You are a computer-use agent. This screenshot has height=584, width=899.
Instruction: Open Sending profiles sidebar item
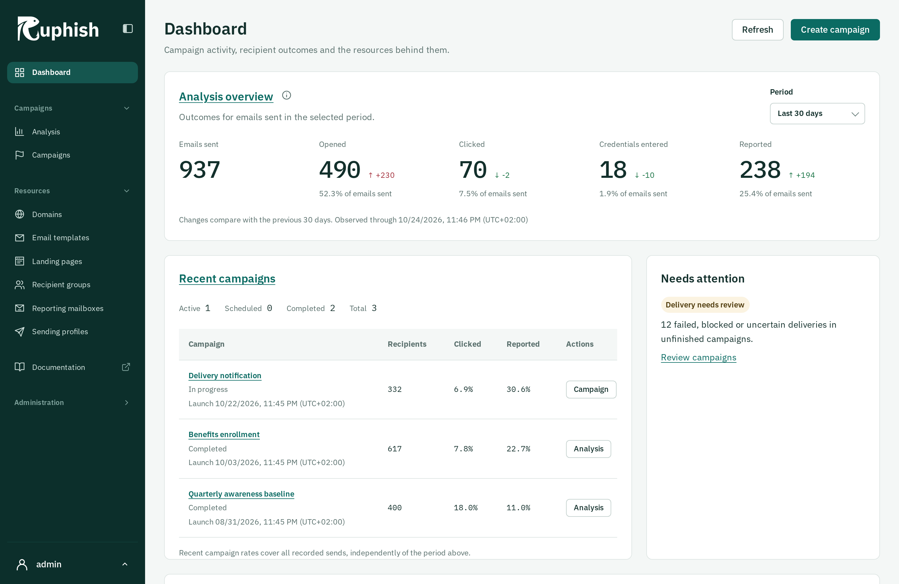pyautogui.click(x=73, y=331)
